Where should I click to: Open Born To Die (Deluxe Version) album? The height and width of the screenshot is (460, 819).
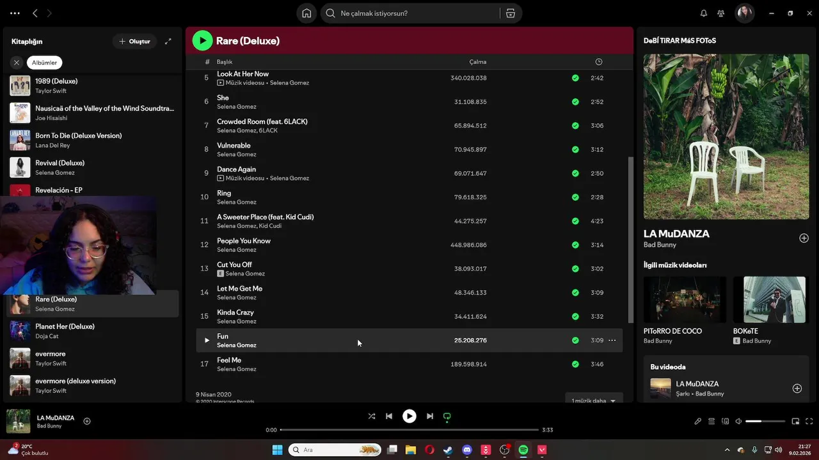pos(93,140)
